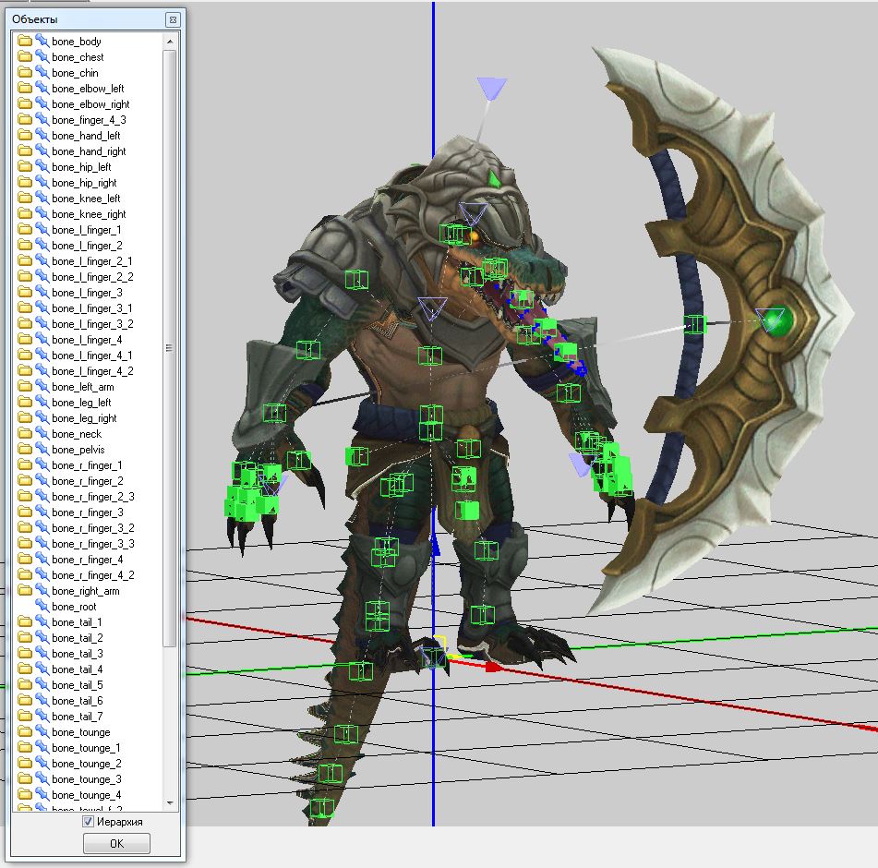This screenshot has height=868, width=878.
Task: Expand the bone_right_arm folder icon
Action: (25, 591)
